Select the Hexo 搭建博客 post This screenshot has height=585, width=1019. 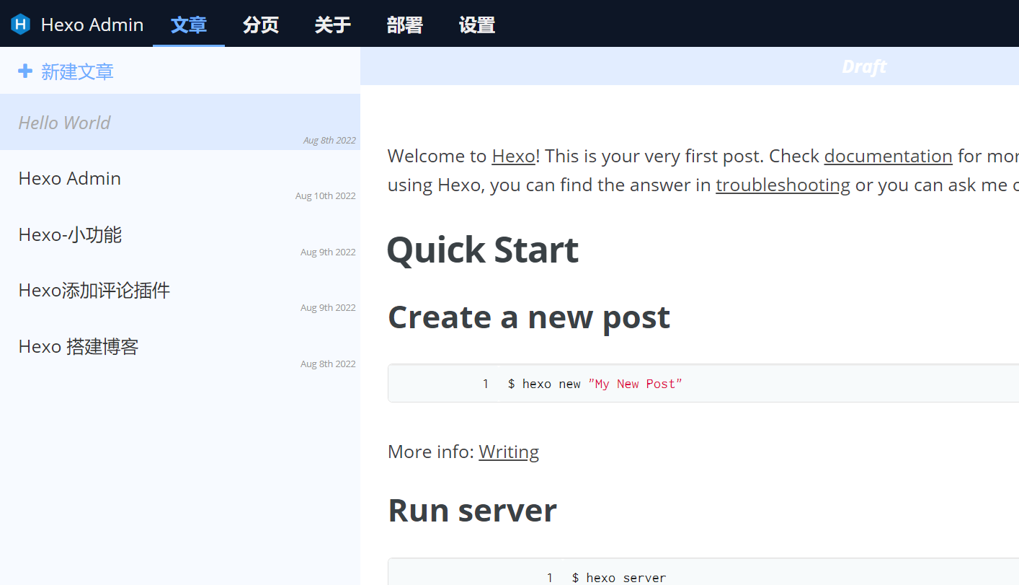(78, 346)
